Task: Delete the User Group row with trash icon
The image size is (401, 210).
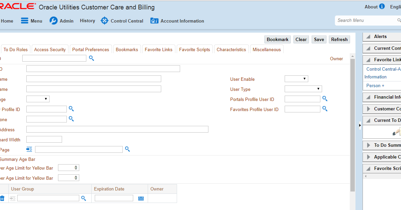Action: (x=2, y=199)
